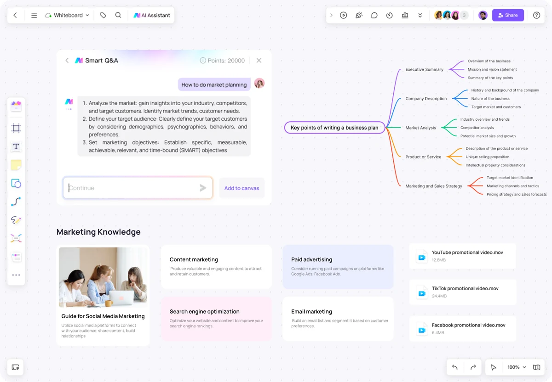Viewport: 552px width, 382px height.
Task: Select the Executive Summary node
Action: pos(424,69)
